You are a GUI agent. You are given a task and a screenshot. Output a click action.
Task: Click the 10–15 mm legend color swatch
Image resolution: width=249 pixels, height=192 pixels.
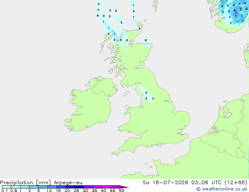coord(52,187)
